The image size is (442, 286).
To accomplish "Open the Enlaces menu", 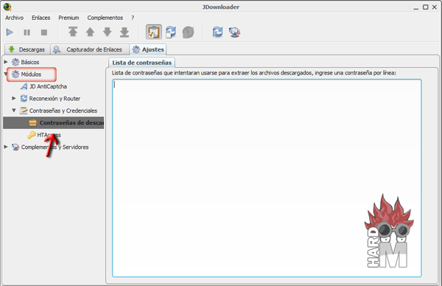I will (x=41, y=18).
